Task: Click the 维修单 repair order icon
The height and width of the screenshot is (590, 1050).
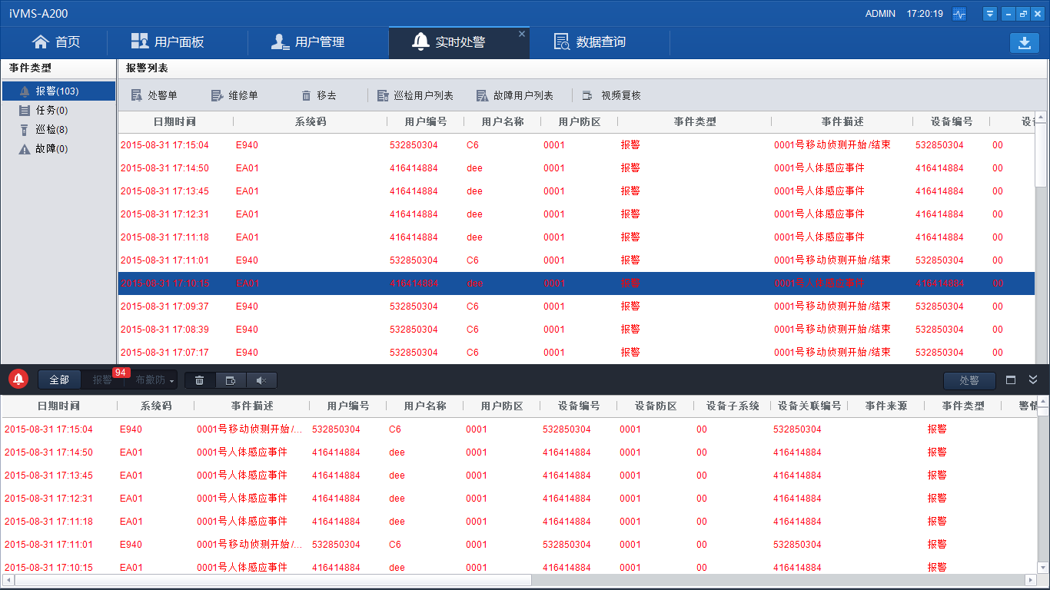Action: (218, 95)
